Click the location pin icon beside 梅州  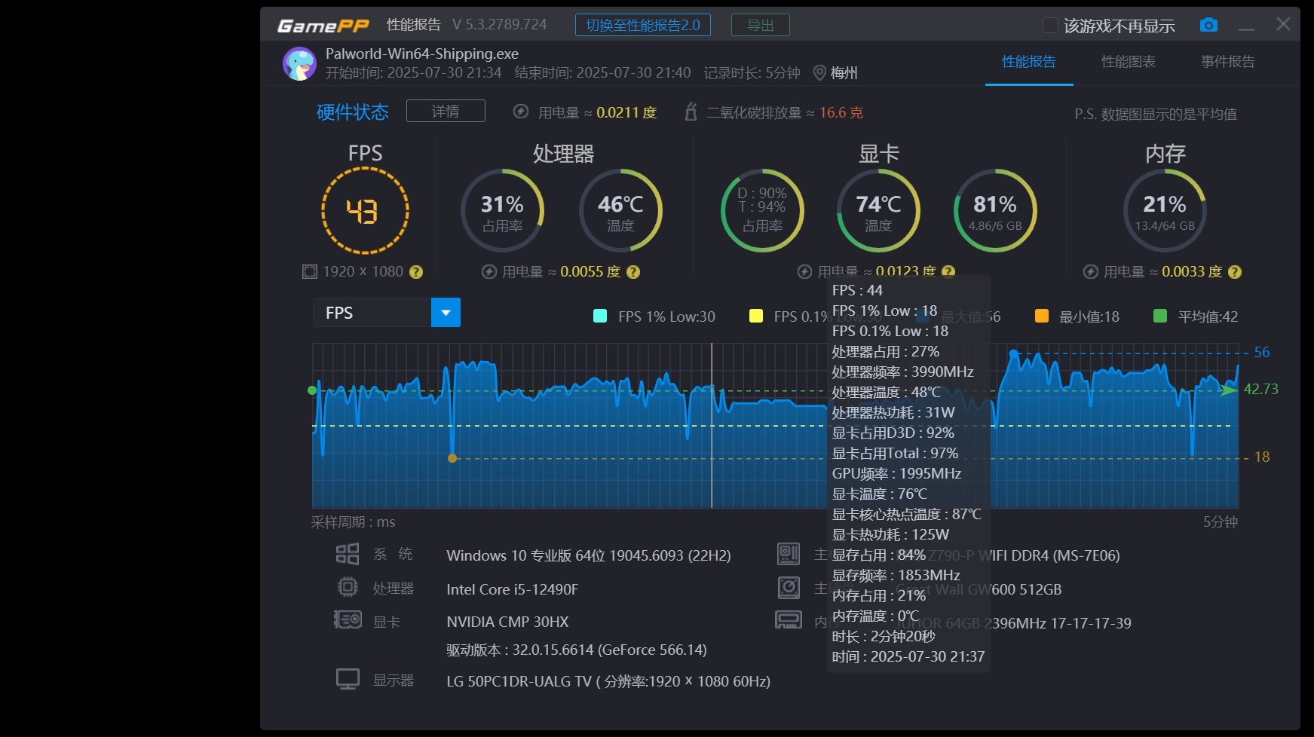click(x=819, y=73)
